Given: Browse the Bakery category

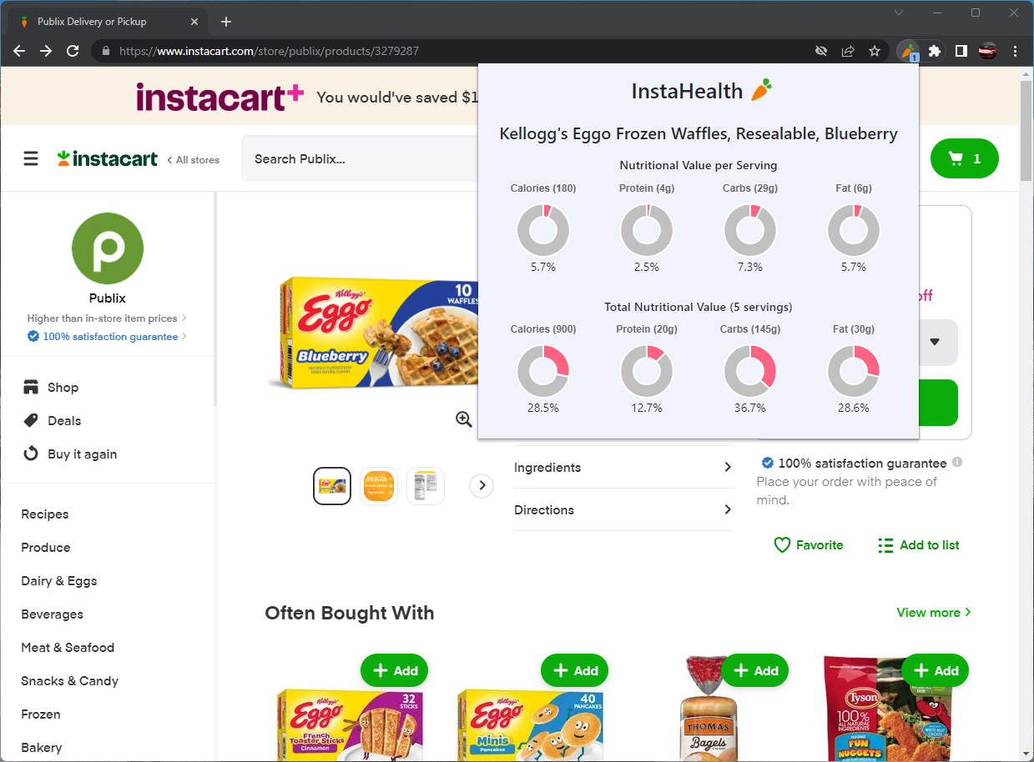Looking at the screenshot, I should pyautogui.click(x=42, y=748).
